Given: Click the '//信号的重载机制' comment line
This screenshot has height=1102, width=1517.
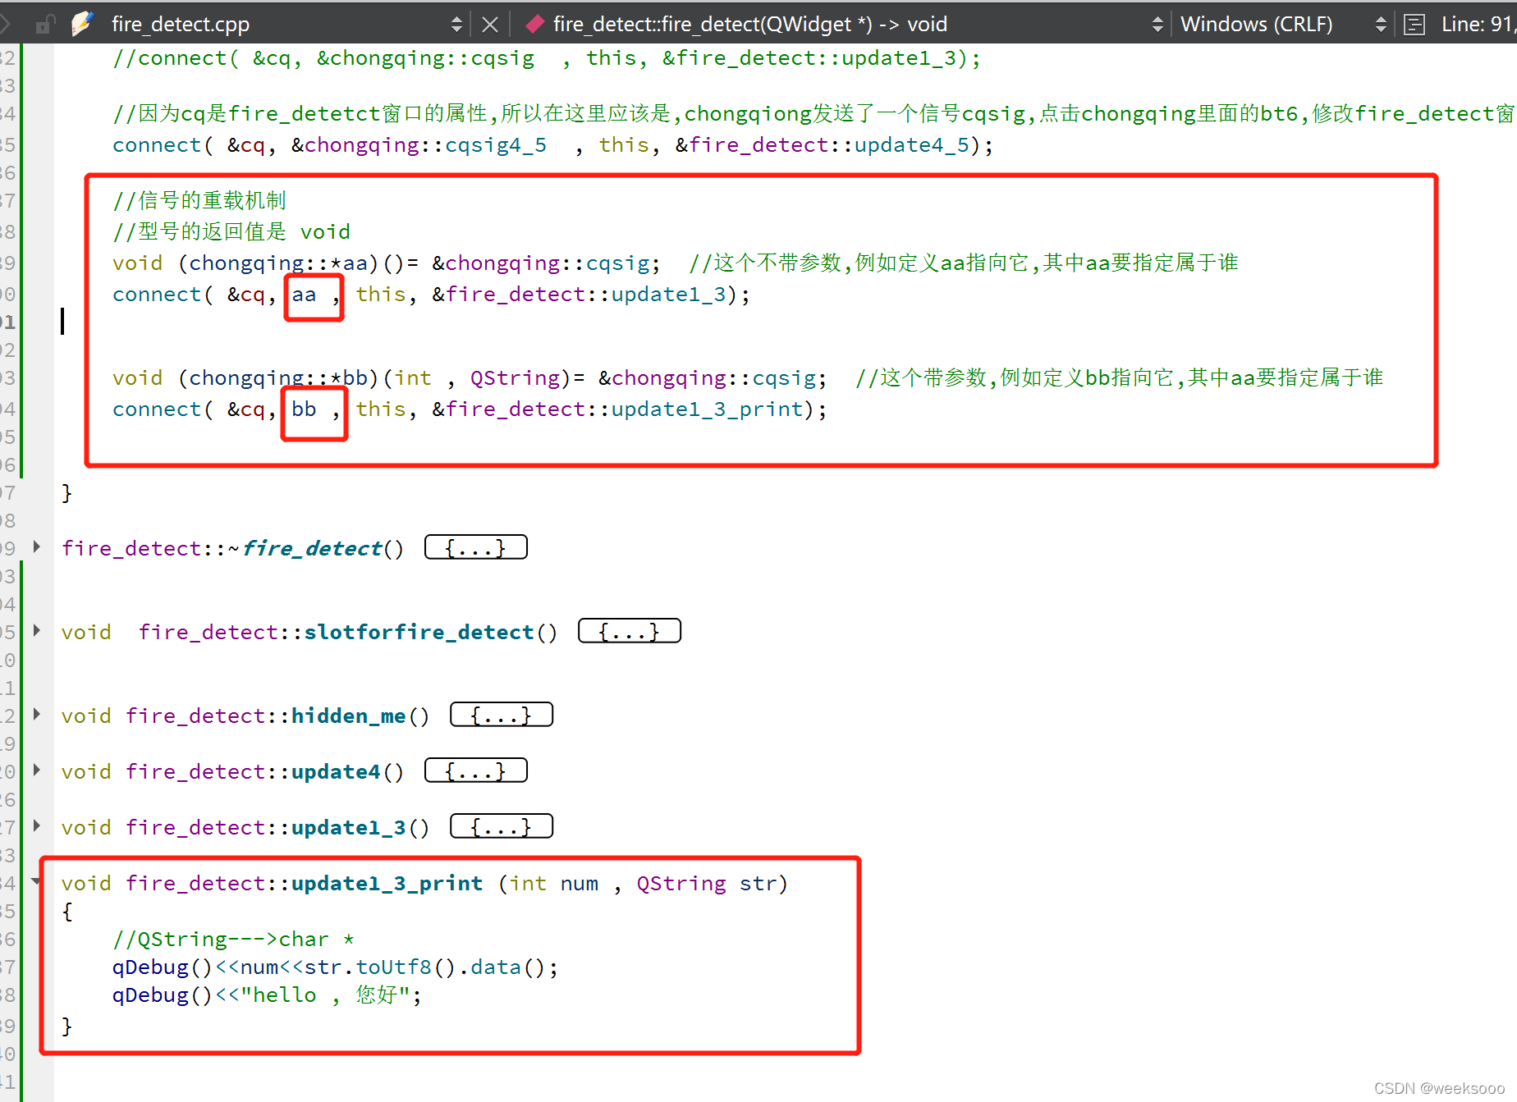Looking at the screenshot, I should click(199, 200).
